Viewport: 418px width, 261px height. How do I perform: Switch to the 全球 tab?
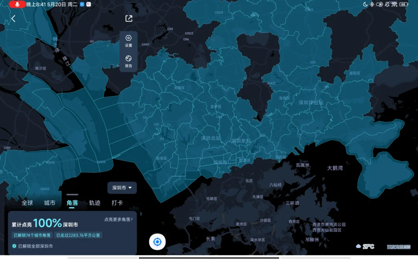[27, 203]
